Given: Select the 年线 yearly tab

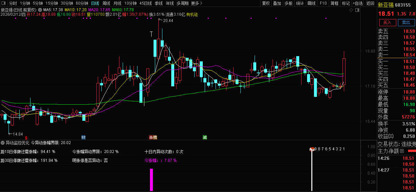Looking at the screenshot, I should 170,3.
